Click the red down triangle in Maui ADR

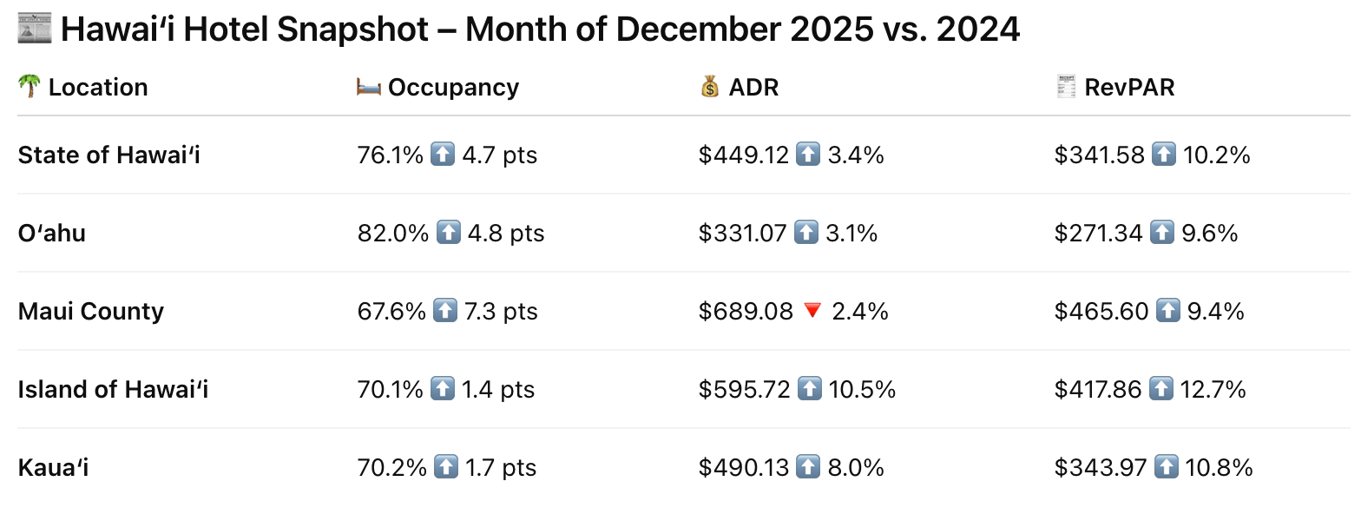pos(812,312)
